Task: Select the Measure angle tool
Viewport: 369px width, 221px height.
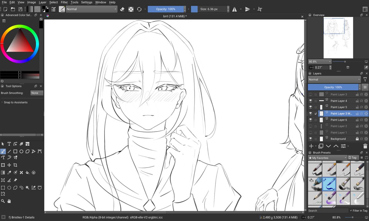Action: pos(9,180)
